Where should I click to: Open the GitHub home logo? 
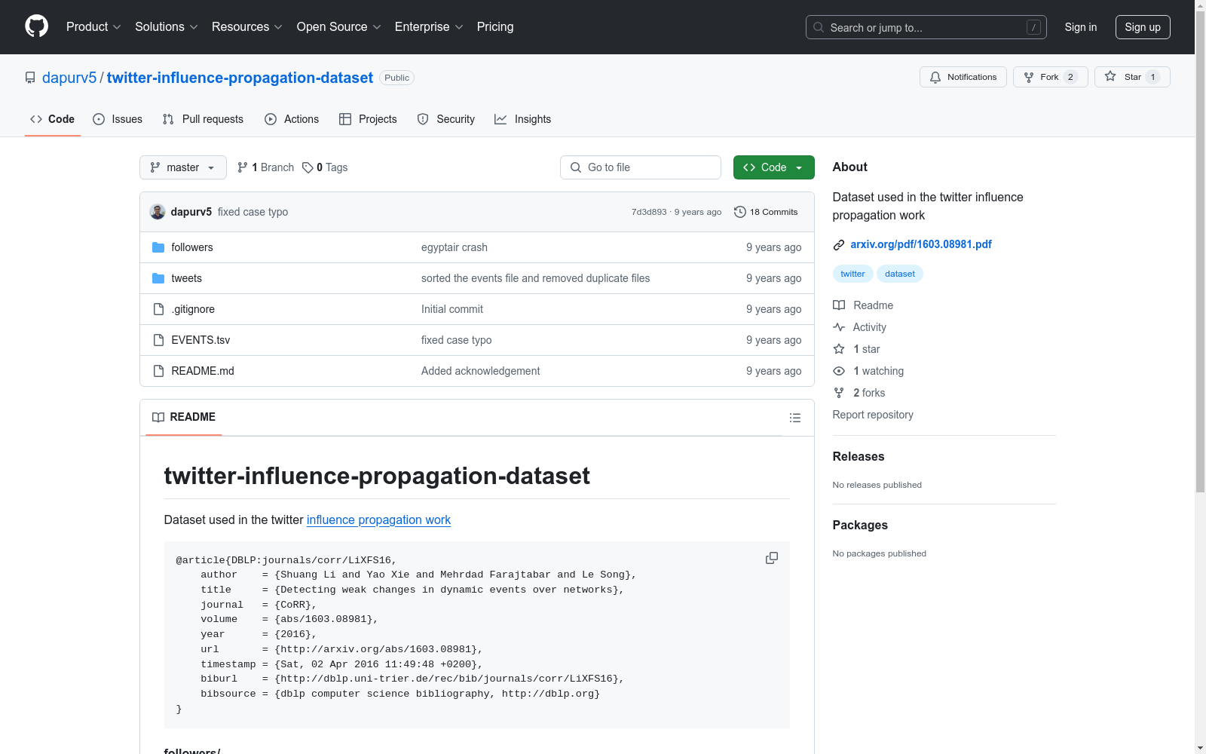click(36, 26)
